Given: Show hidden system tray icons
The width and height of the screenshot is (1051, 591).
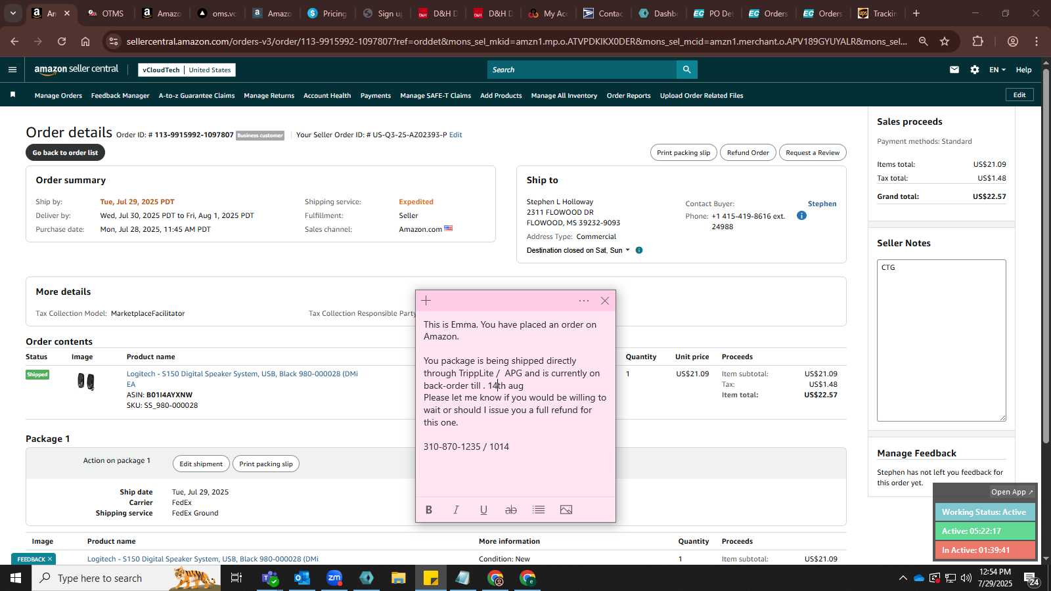Looking at the screenshot, I should click(903, 578).
